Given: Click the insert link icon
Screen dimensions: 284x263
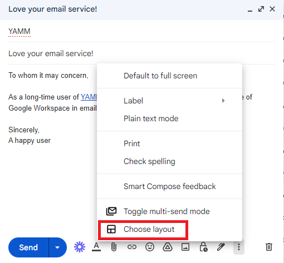Looking at the screenshot, I should pos(132,247).
